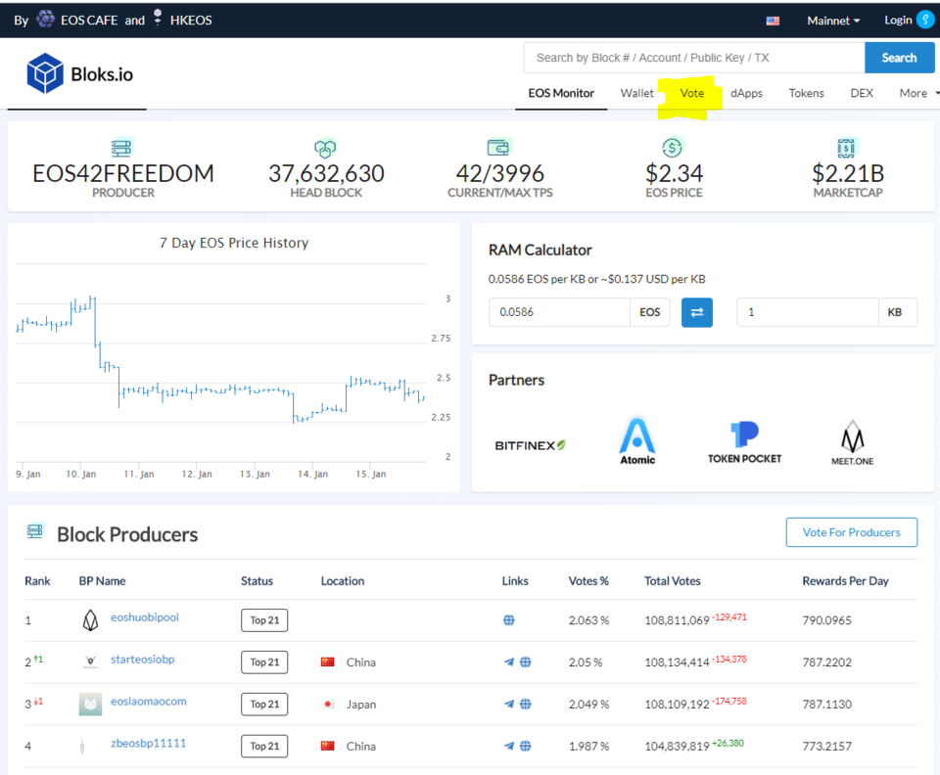The image size is (940, 775).
Task: Click the EOS Price dollar icon
Action: pos(673,147)
